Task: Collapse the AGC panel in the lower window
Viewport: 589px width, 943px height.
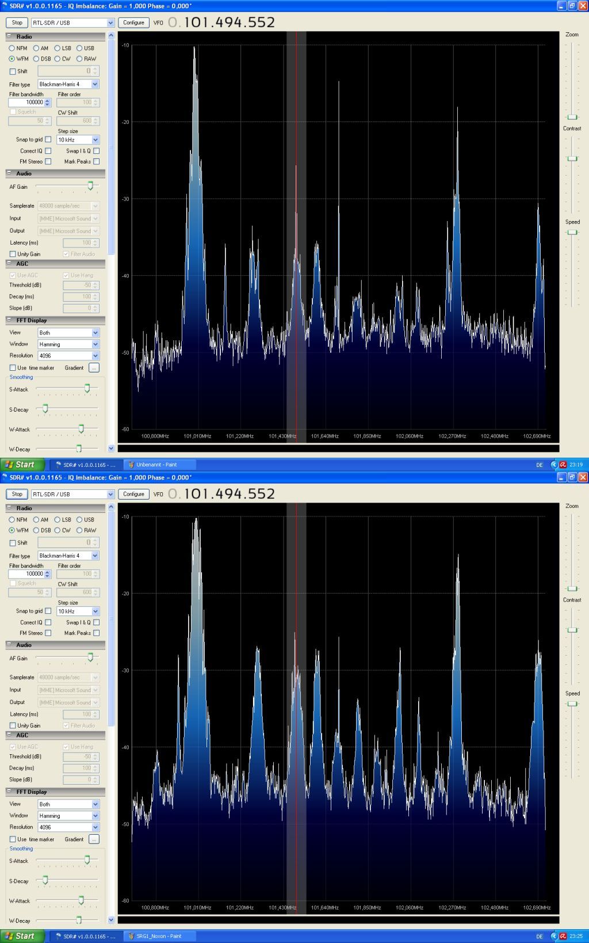Action: coord(9,735)
